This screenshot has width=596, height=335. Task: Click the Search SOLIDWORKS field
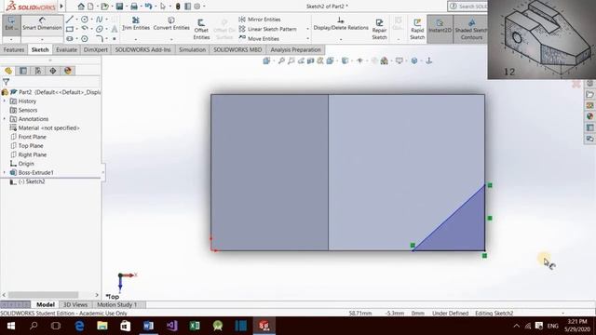467,7
